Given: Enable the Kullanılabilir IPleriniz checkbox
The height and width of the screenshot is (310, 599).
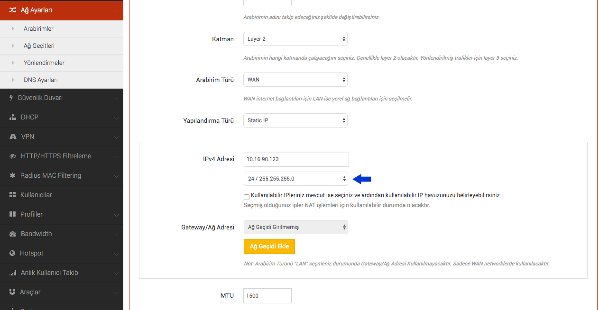Looking at the screenshot, I should click(246, 197).
